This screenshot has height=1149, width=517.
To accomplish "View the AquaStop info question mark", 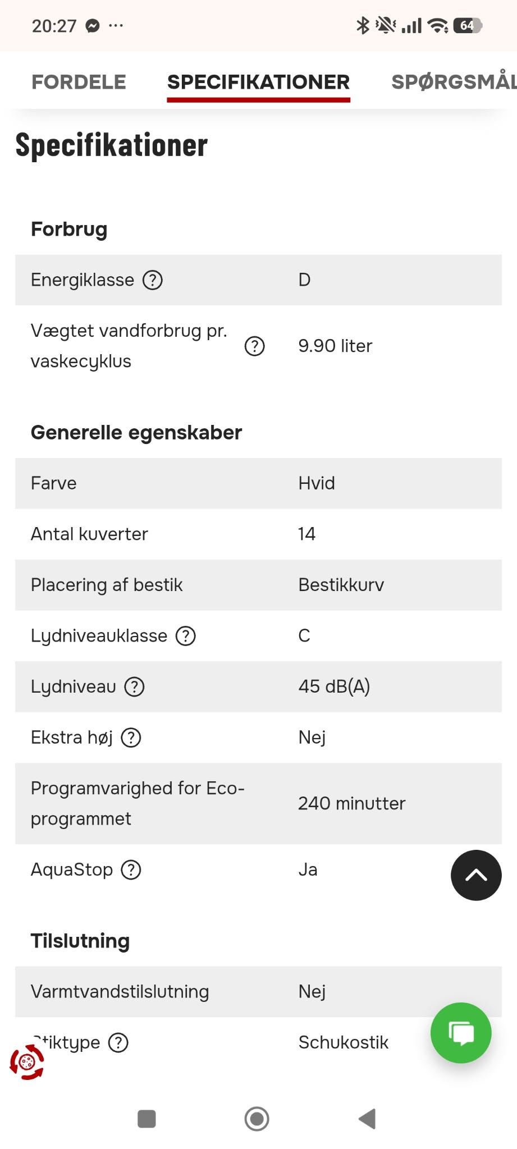I will point(131,869).
